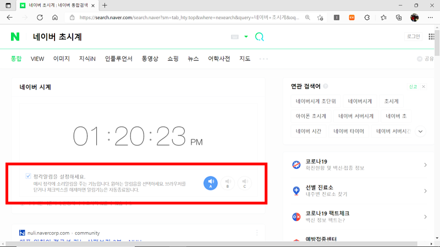The height and width of the screenshot is (247, 440).
Task: Open the browser extensions puzzle icon
Action: 367,18
